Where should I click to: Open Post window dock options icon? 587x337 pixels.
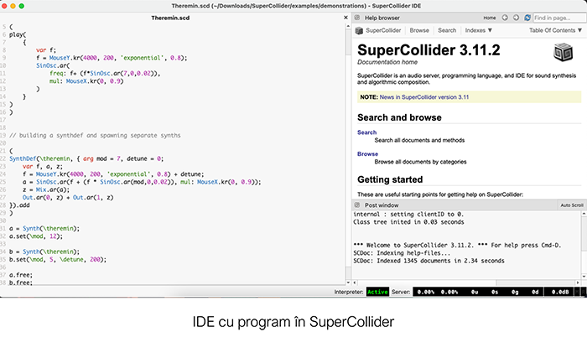[356, 205]
